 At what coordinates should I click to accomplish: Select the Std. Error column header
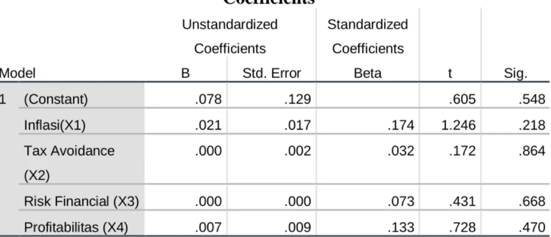(x=271, y=73)
